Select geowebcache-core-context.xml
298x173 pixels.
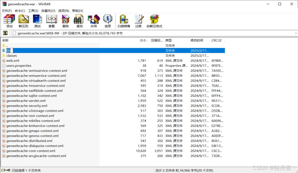(x=31, y=151)
